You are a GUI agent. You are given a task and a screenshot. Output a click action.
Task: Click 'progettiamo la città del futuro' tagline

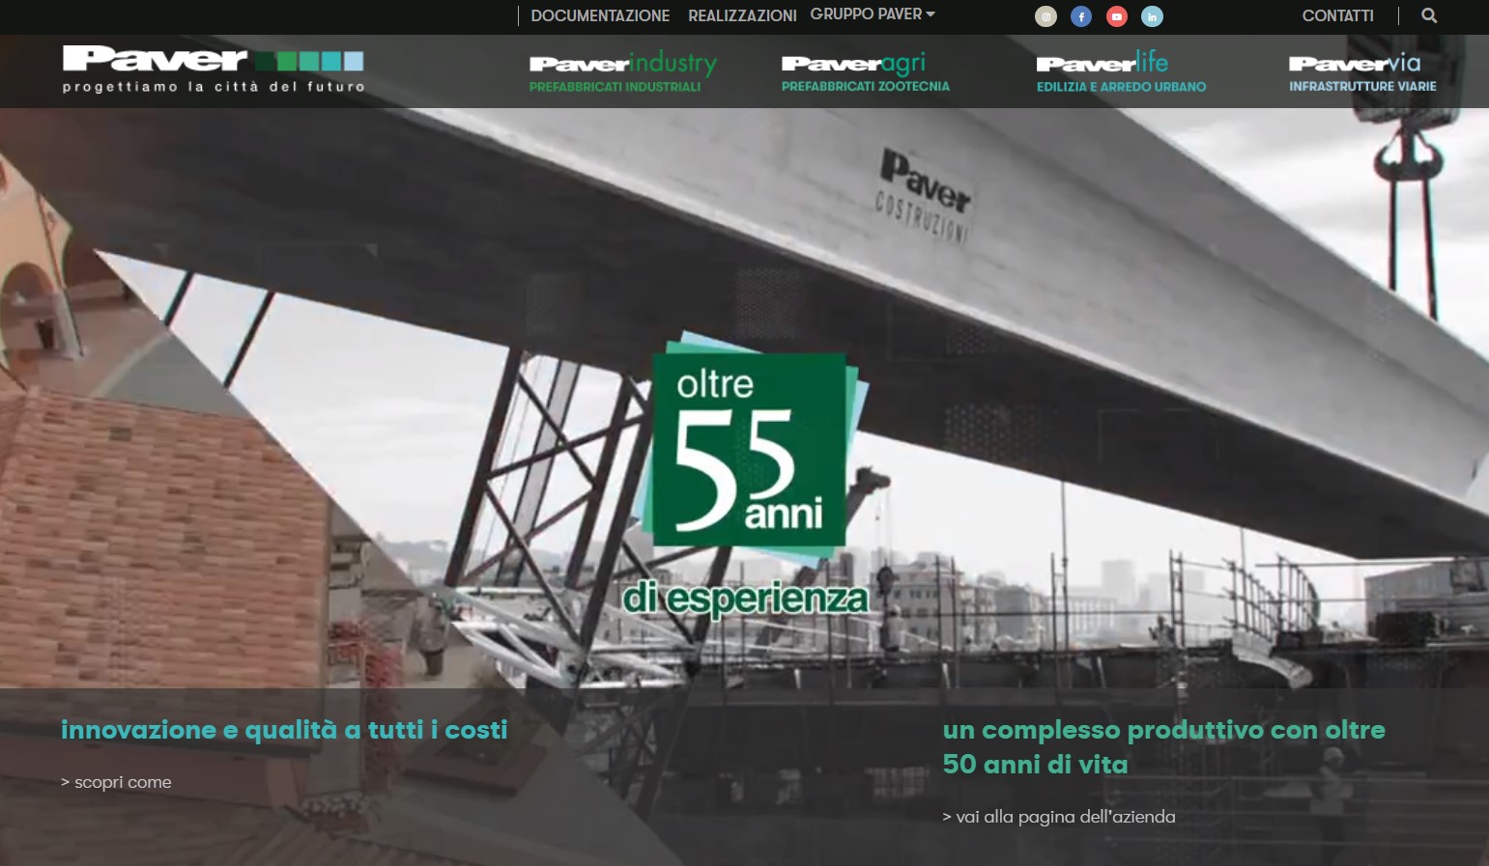click(214, 87)
